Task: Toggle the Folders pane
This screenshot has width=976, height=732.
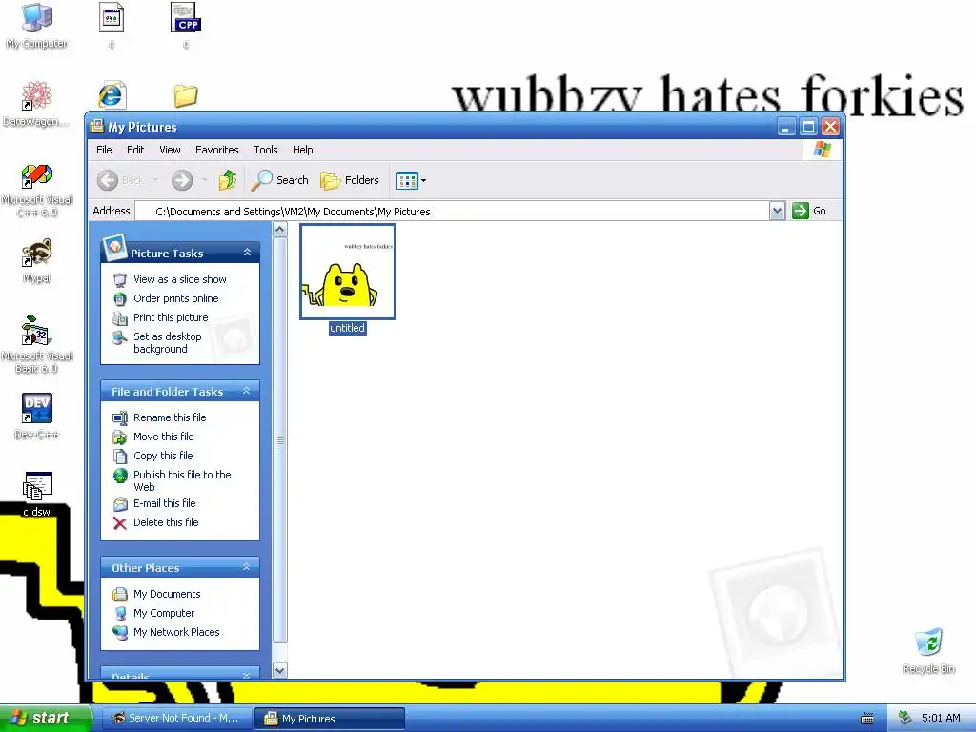Action: click(350, 180)
